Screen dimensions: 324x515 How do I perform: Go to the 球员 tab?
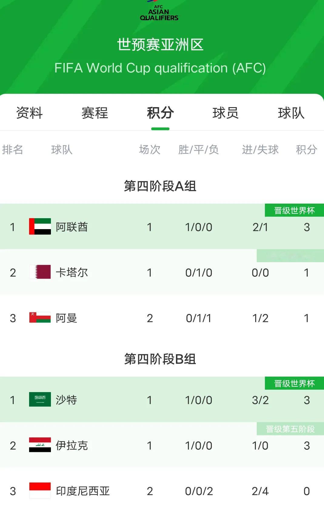tap(225, 113)
